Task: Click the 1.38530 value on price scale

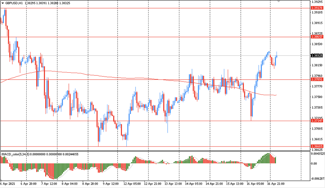Action: point(317,44)
